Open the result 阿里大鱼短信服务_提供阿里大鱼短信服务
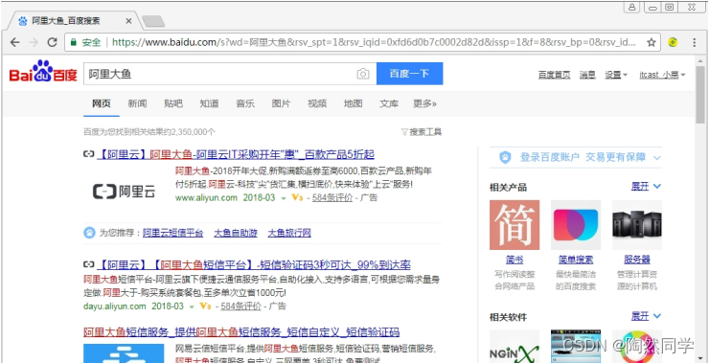This screenshot has height=363, width=709. [241, 332]
